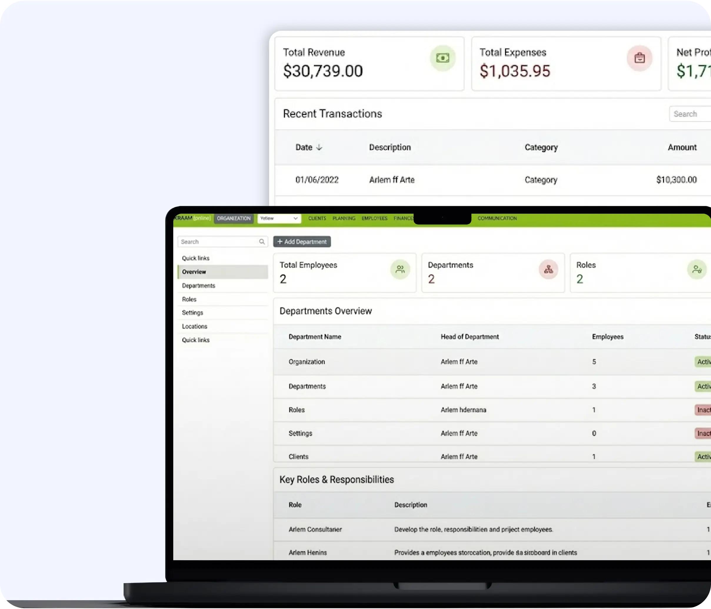Click the Key Roles & Responsibilities heading
Viewport: 711px width, 609px height.
[337, 480]
